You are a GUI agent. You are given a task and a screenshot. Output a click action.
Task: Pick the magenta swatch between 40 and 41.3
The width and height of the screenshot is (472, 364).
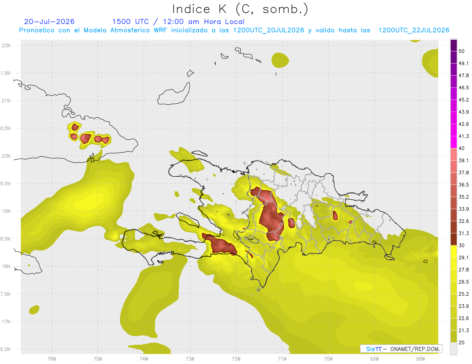click(454, 143)
